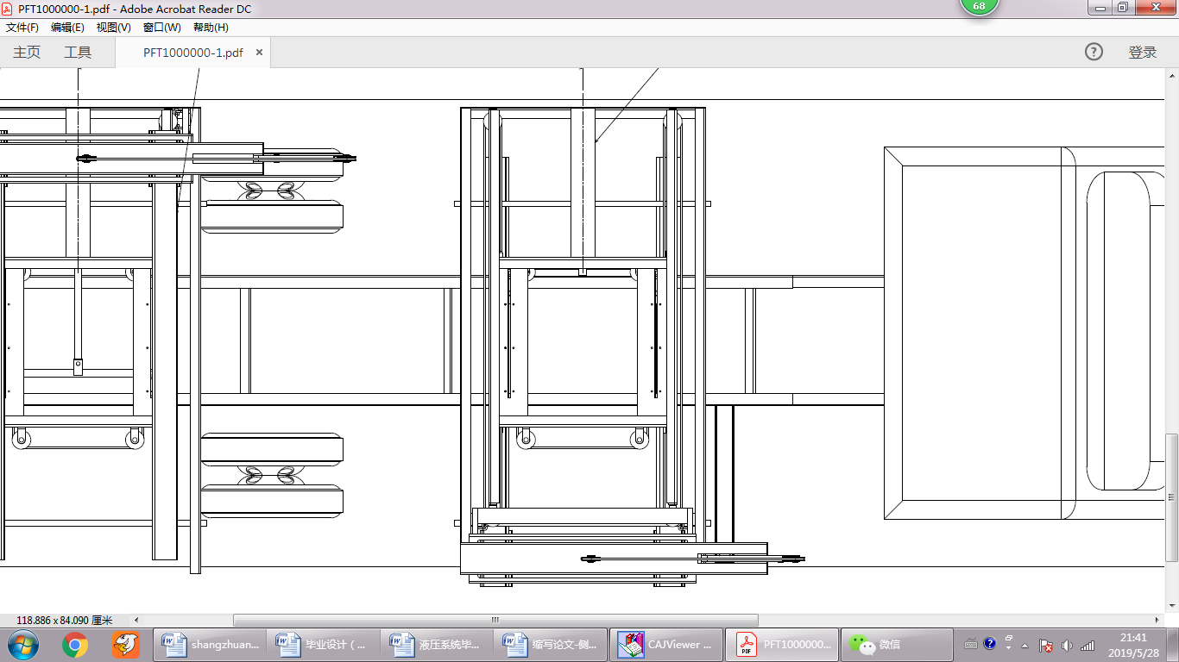The image size is (1179, 662).
Task: Click the green 68 floating badge
Action: point(979,7)
